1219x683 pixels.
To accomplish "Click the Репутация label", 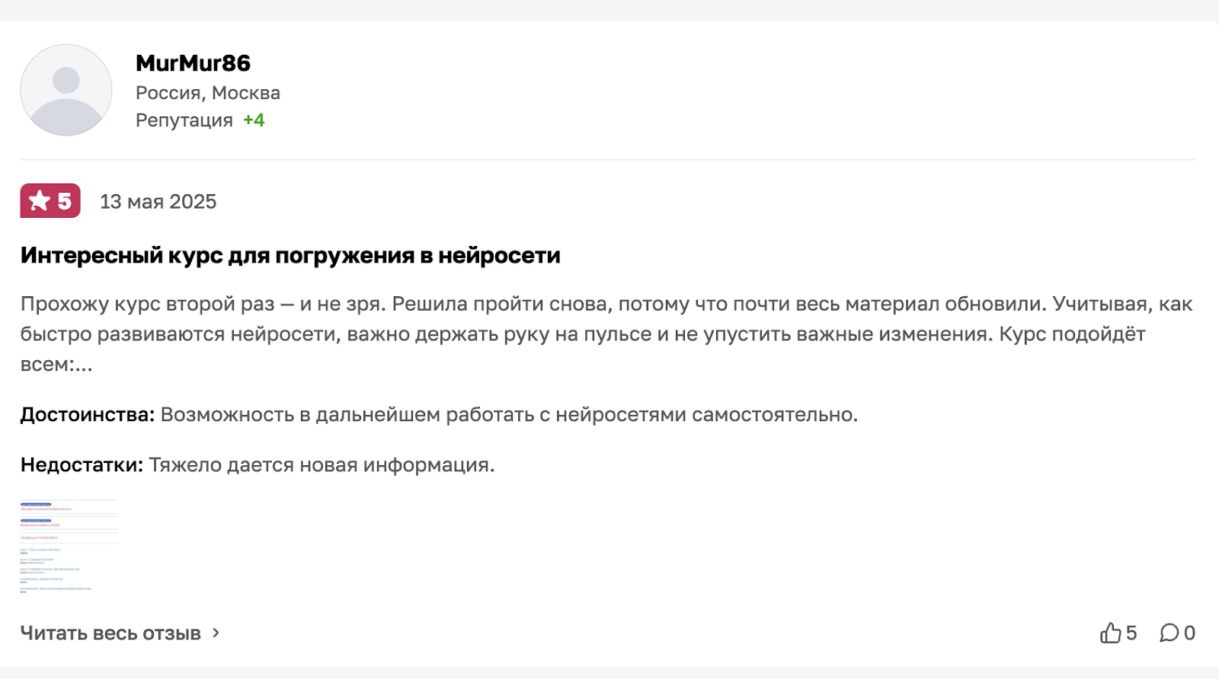I will click(184, 120).
